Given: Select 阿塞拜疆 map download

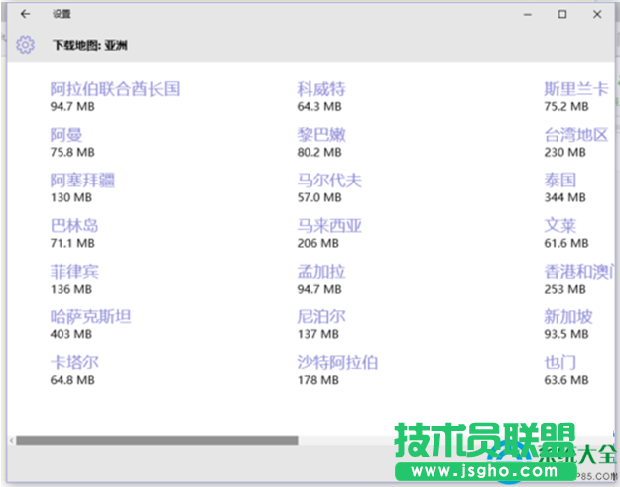Looking at the screenshot, I should [x=82, y=181].
